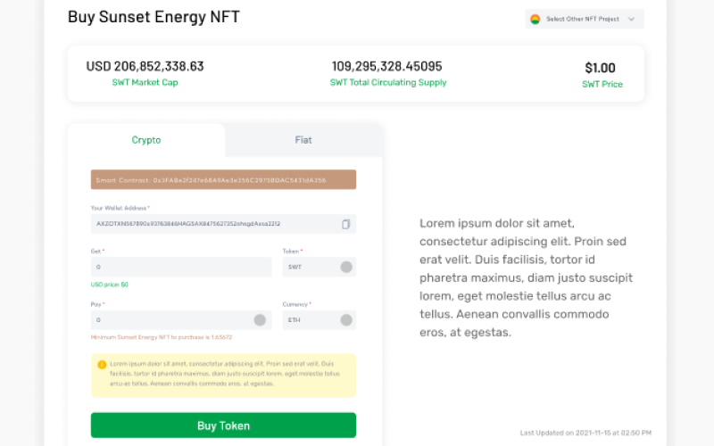The height and width of the screenshot is (446, 714).
Task: Click the Sunset Energy project logo icon
Action: 535,19
